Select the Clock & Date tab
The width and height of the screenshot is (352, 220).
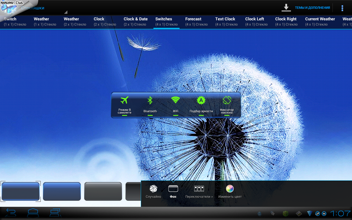tap(136, 21)
